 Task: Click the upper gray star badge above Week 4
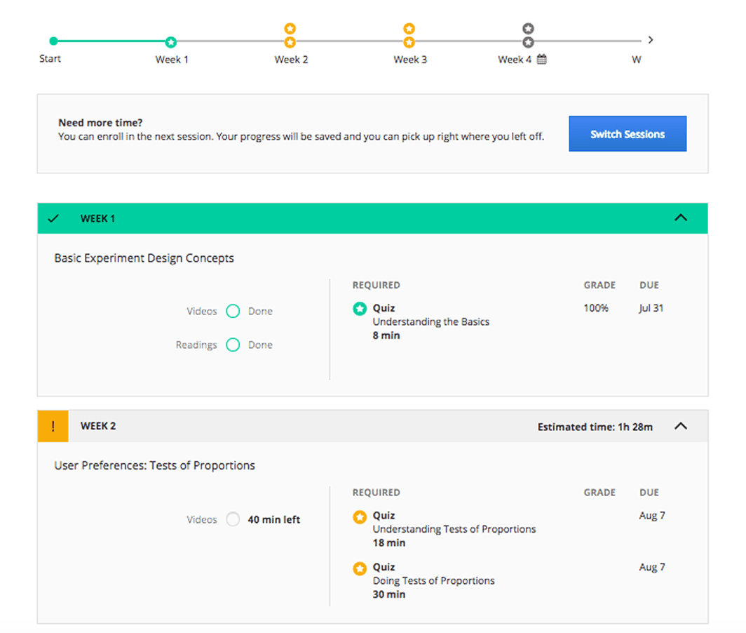point(528,29)
